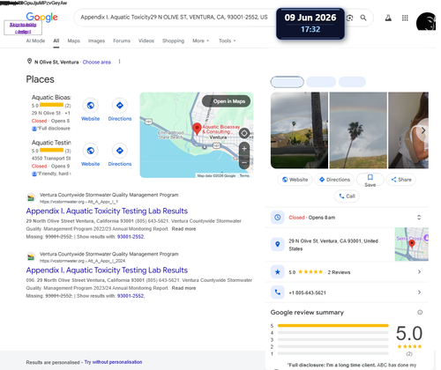Screen dimensions: 441x370
Task: Expand the phone number row arrow
Action: coord(419,292)
